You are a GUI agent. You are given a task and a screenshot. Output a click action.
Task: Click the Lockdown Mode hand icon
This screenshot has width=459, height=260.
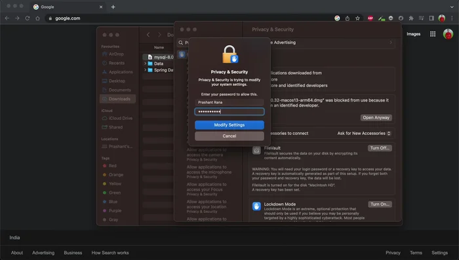tap(256, 206)
